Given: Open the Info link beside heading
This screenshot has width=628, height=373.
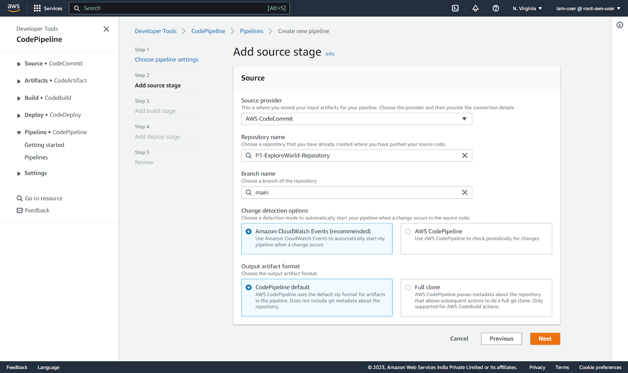Looking at the screenshot, I should 330,54.
